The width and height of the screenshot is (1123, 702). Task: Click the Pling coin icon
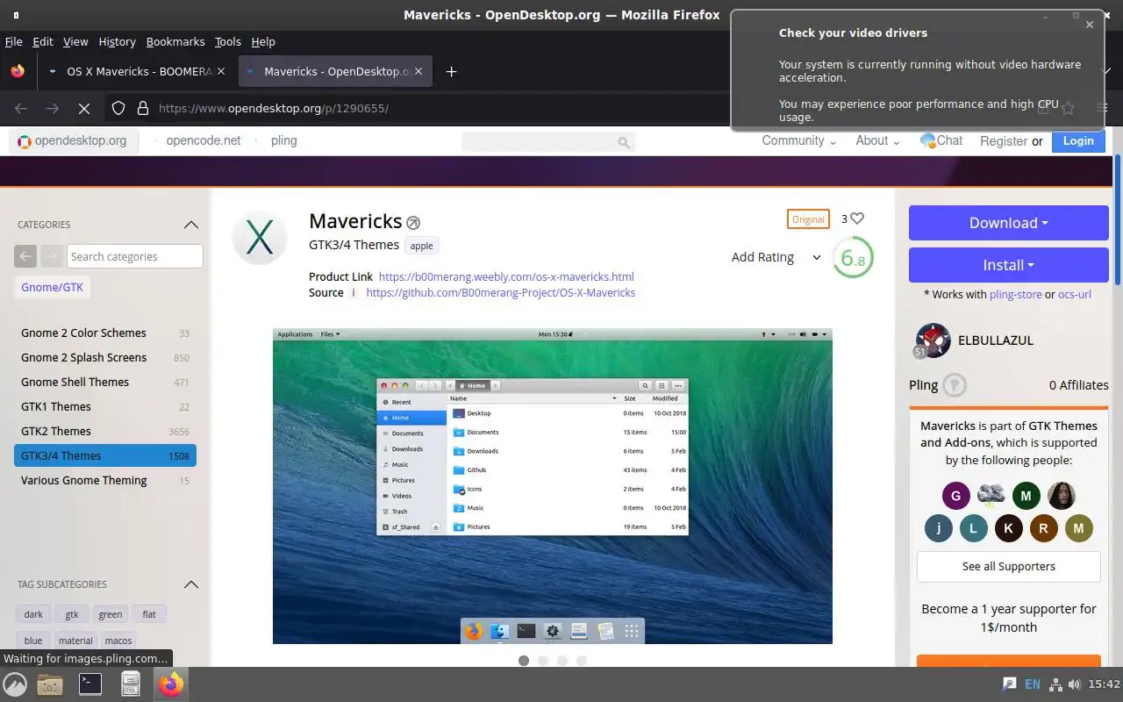coord(955,385)
